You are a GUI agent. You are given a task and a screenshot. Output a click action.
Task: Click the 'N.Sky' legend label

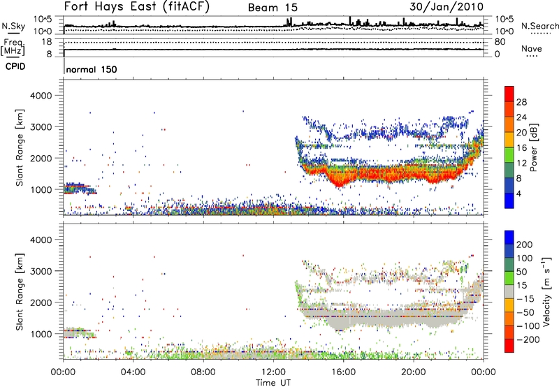[x=13, y=26]
